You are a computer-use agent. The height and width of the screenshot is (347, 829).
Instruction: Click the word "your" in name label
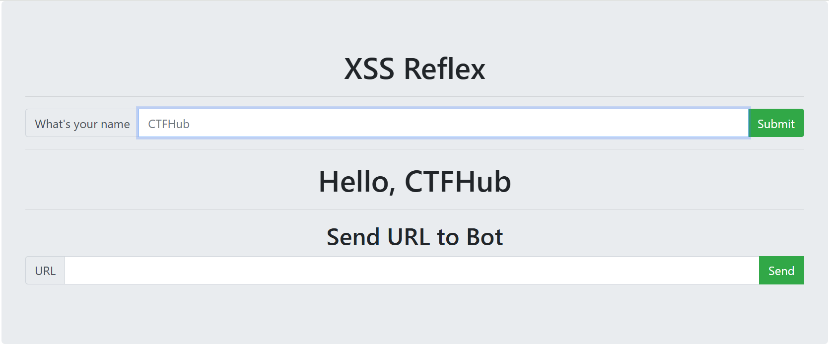[x=85, y=124]
